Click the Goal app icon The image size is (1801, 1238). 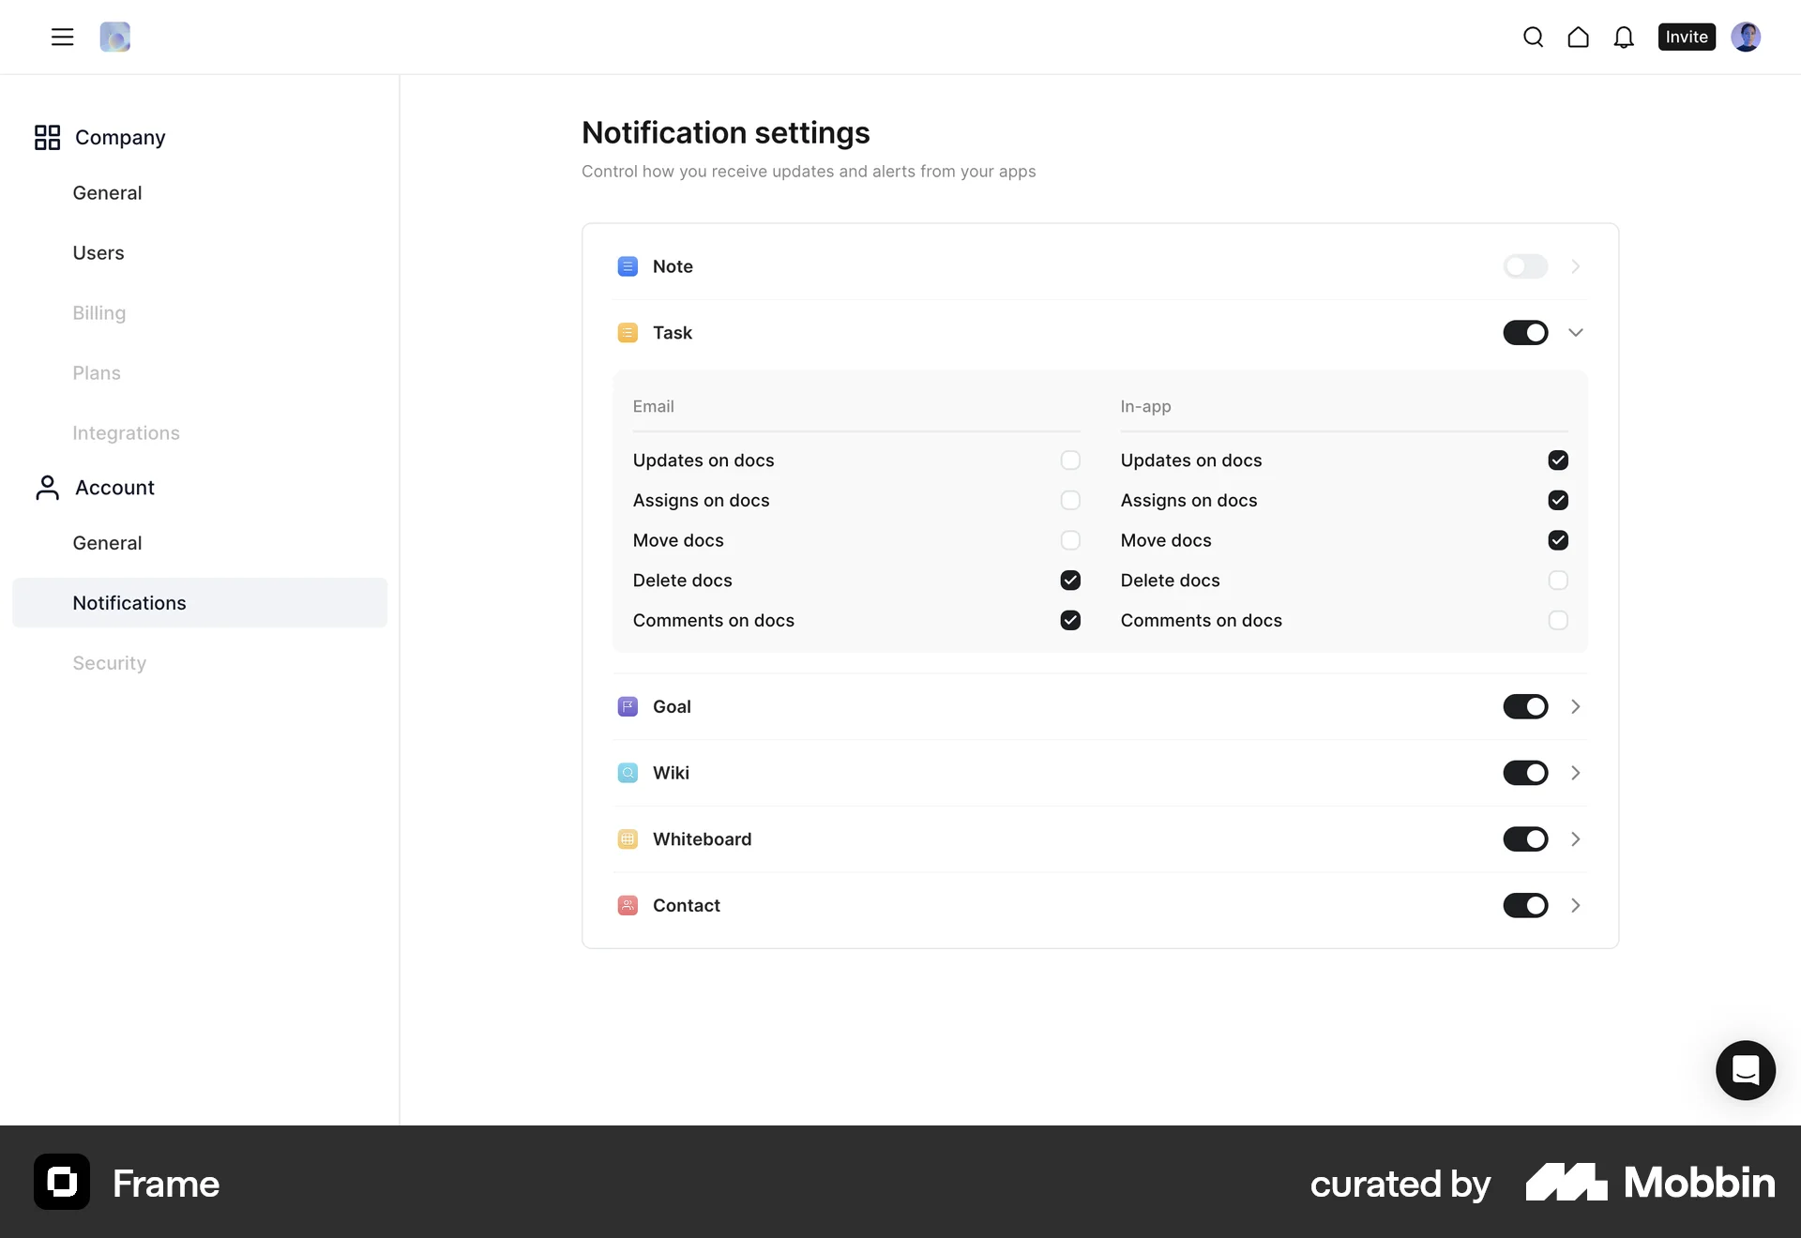pyautogui.click(x=628, y=706)
